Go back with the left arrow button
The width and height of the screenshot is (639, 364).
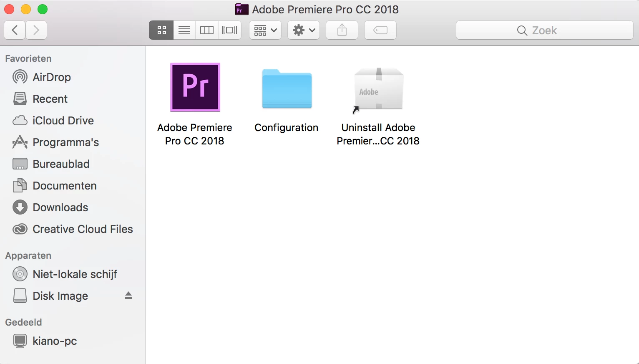point(15,30)
